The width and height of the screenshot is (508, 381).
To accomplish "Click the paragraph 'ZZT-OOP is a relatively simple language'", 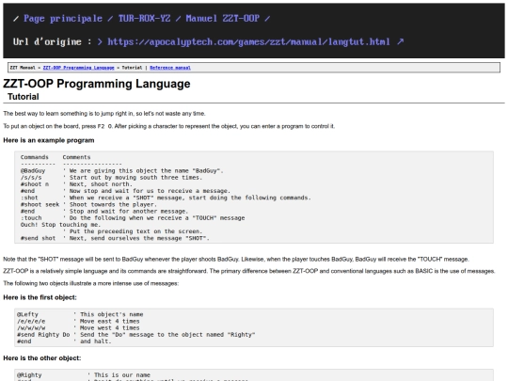I will coord(249,271).
